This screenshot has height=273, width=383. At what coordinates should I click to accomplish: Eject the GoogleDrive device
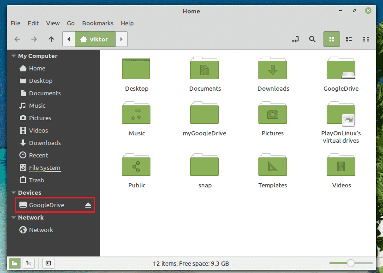tap(89, 205)
